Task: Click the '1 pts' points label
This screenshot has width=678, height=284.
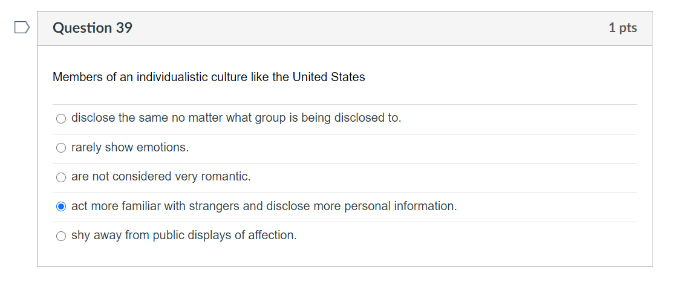Action: 622,28
